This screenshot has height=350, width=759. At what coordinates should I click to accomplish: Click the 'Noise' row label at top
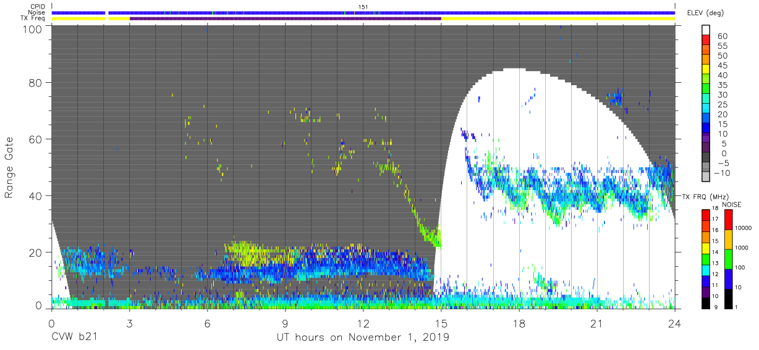[x=38, y=12]
